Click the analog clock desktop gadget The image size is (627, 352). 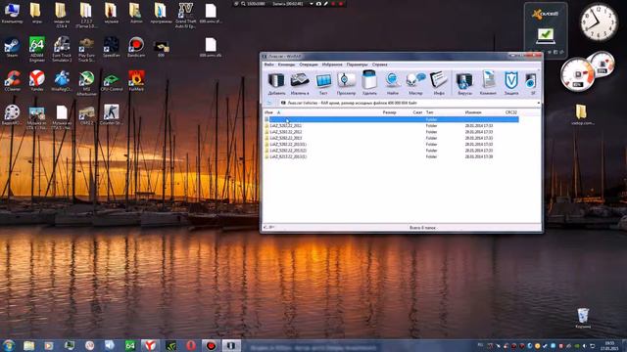click(x=599, y=22)
